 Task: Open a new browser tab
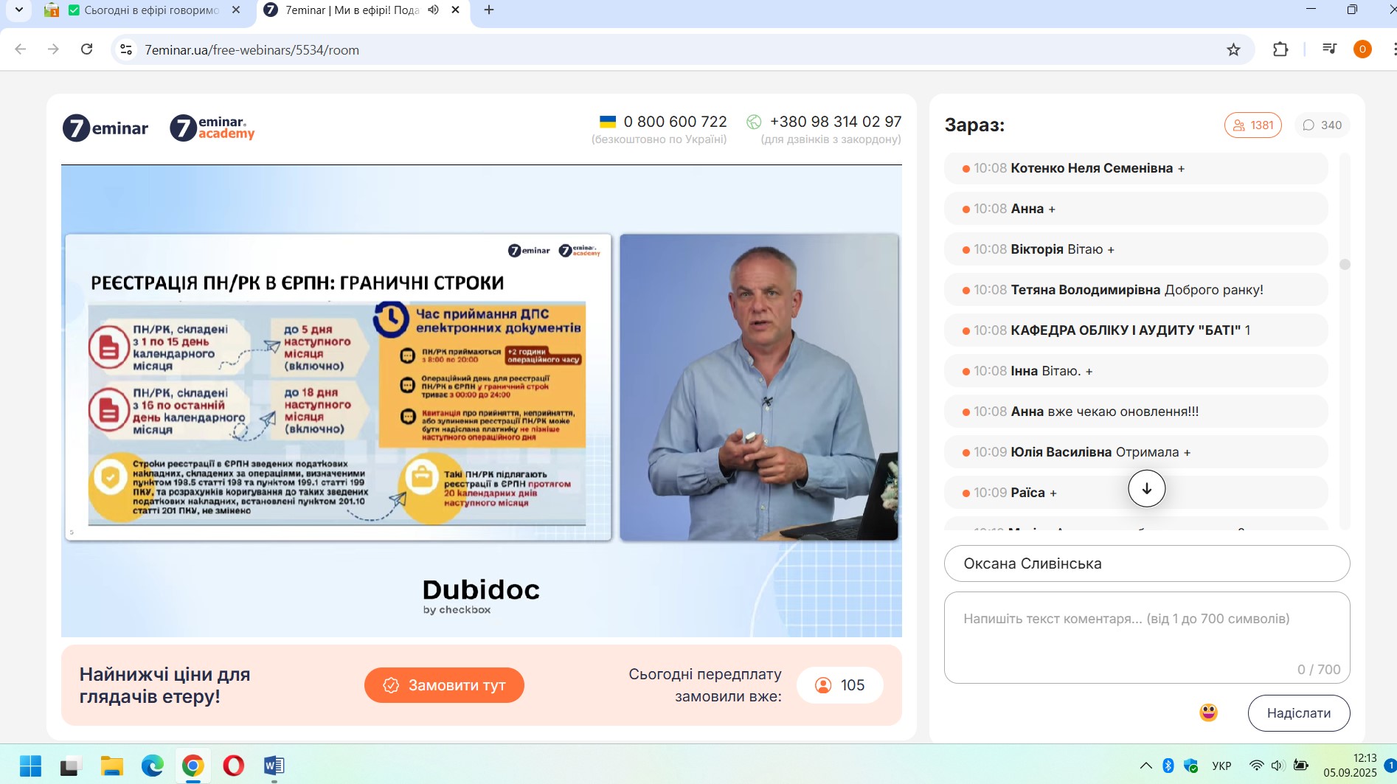[x=489, y=10]
